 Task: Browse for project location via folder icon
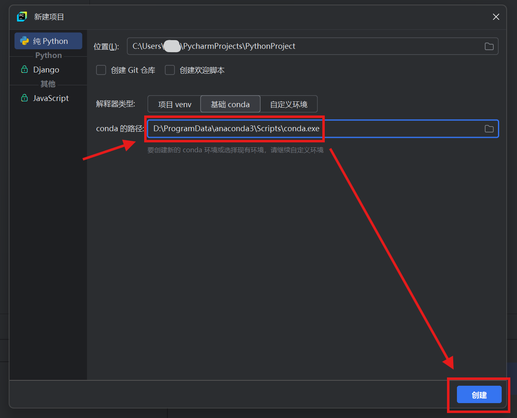(489, 46)
